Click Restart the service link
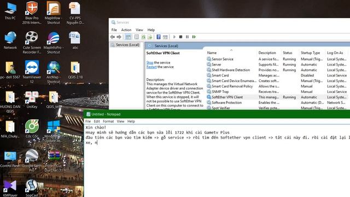Screen dimensions: 350x197 coord(151,67)
